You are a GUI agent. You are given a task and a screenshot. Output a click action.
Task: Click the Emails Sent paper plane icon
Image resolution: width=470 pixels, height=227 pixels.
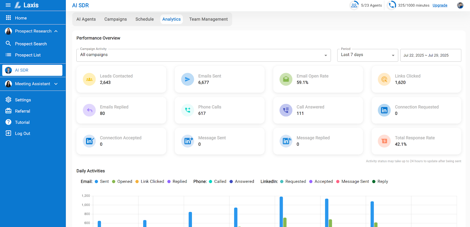[187, 79]
